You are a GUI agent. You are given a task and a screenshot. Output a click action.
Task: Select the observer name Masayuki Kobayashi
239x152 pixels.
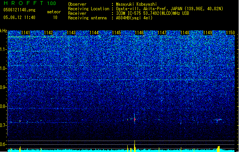[136, 4]
